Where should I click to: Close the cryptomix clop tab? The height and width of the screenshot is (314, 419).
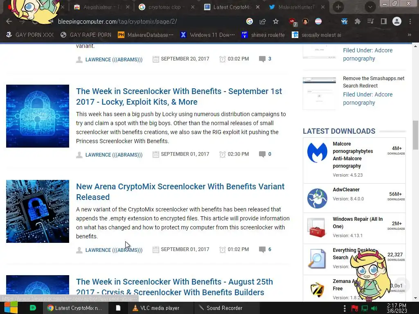tap(193, 7)
